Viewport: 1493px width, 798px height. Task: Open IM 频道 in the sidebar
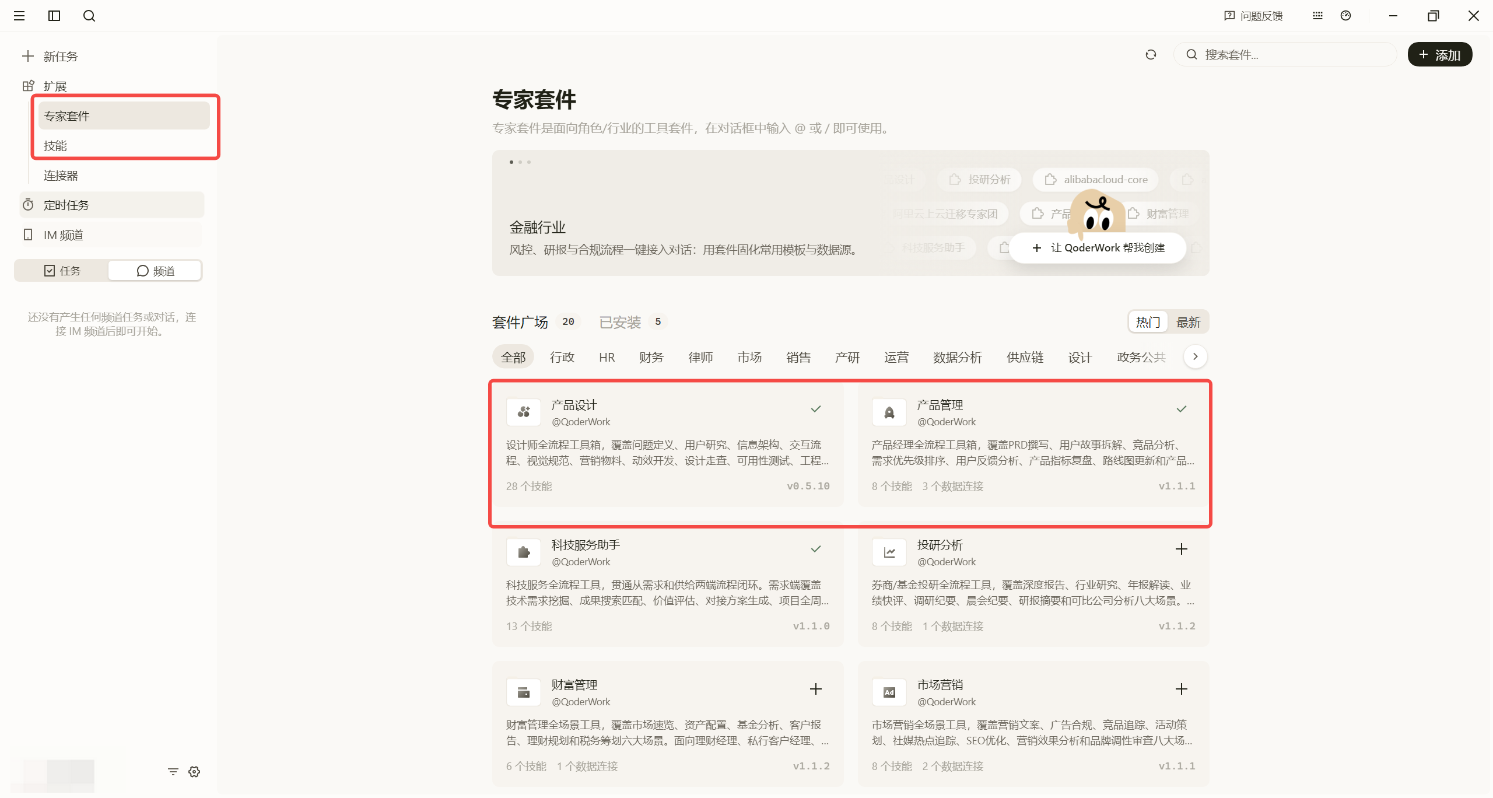pyautogui.click(x=112, y=235)
